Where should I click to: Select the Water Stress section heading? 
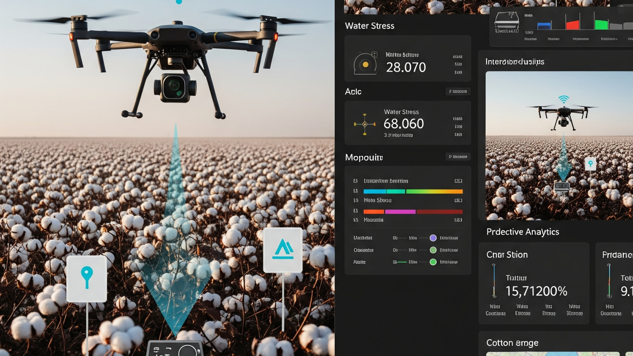[369, 26]
